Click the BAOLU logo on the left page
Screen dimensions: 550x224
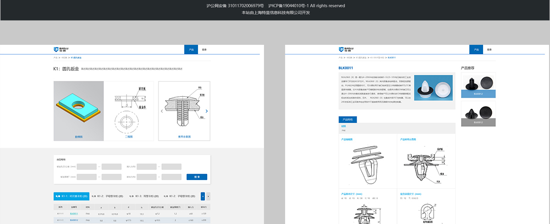(x=61, y=49)
